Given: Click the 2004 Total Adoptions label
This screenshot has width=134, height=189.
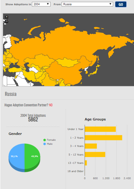Looking at the screenshot, I should pyautogui.click(x=33, y=116).
